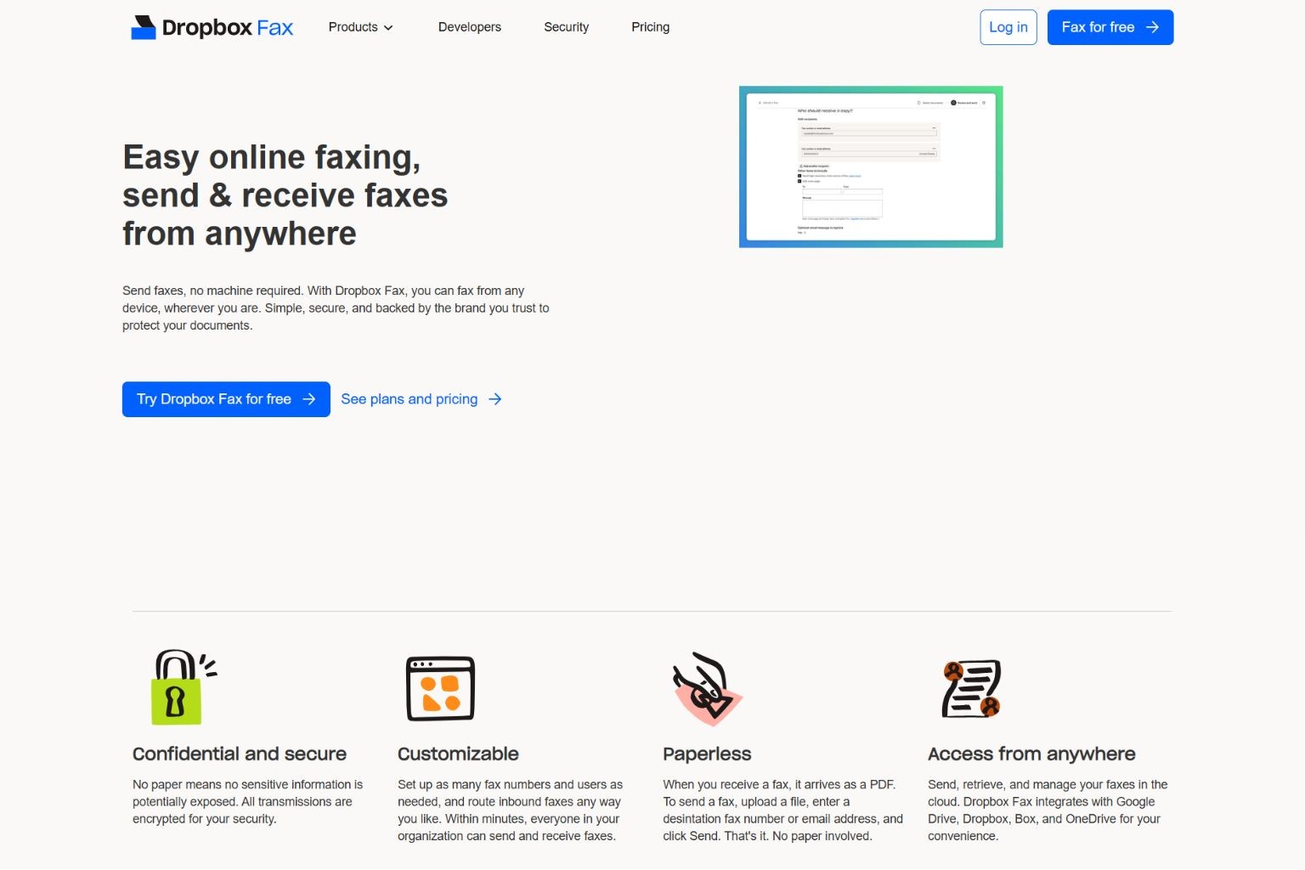Open the Developers page
Screen dimensions: 1305x870
[x=469, y=27]
